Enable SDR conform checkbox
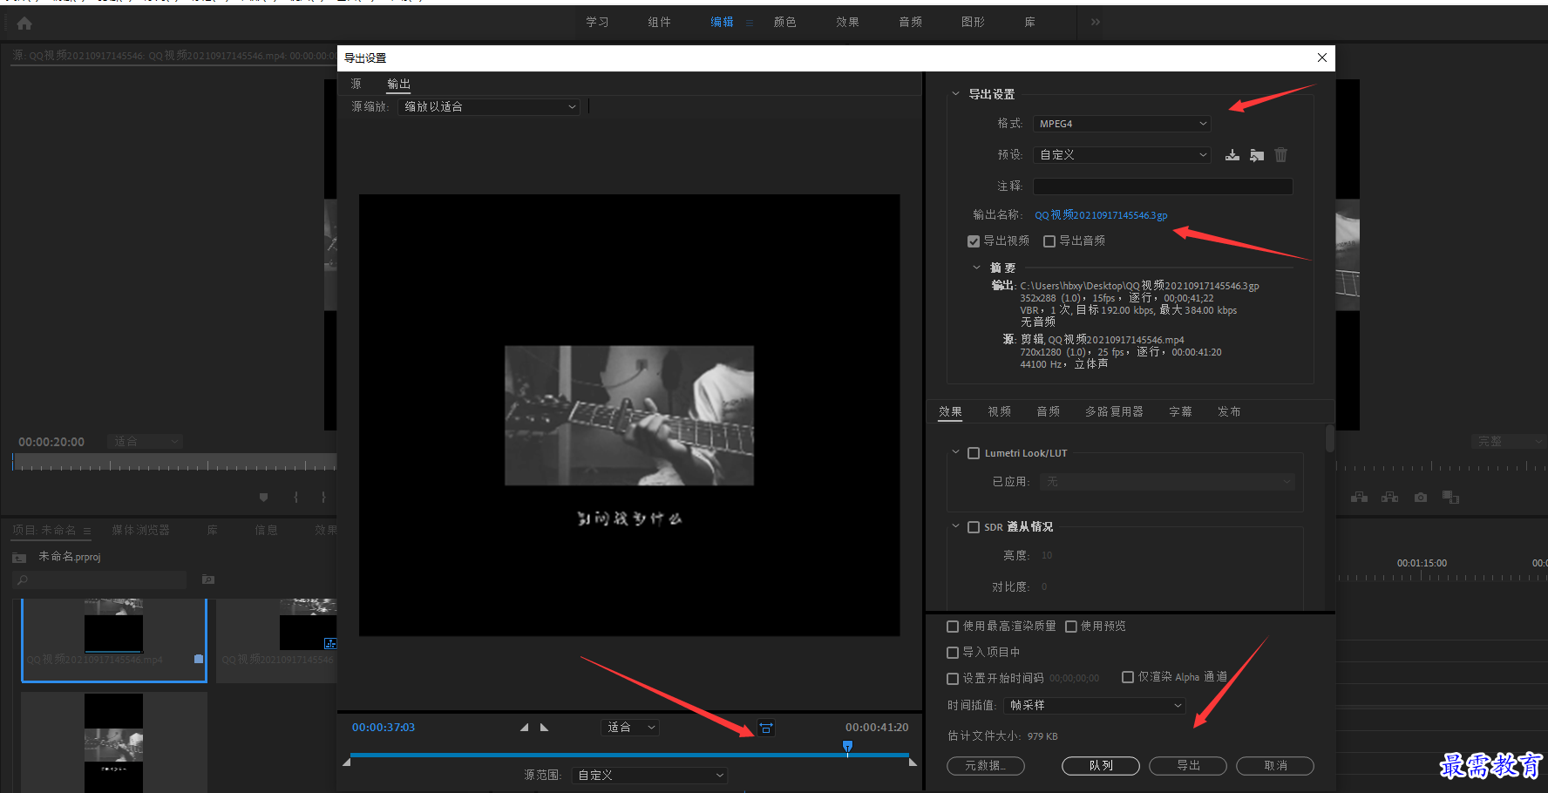 coord(974,527)
